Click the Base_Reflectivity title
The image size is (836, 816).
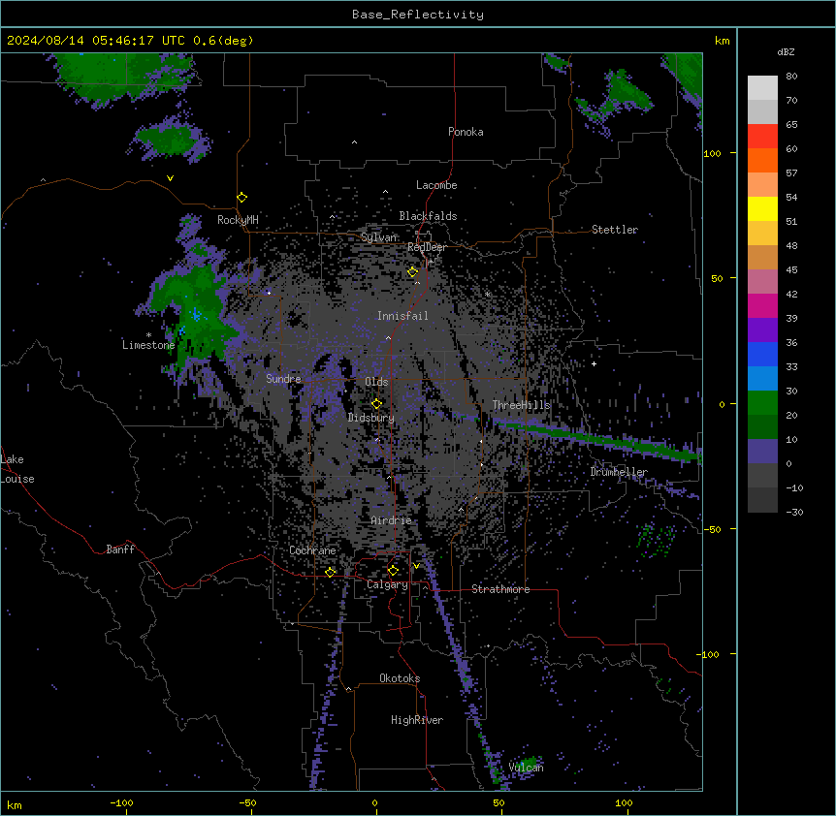(418, 15)
